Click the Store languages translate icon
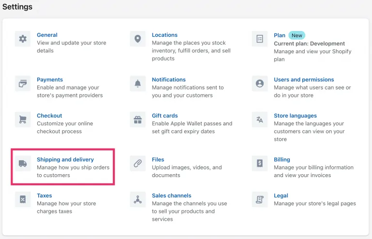This screenshot has height=239, width=372. click(x=260, y=119)
